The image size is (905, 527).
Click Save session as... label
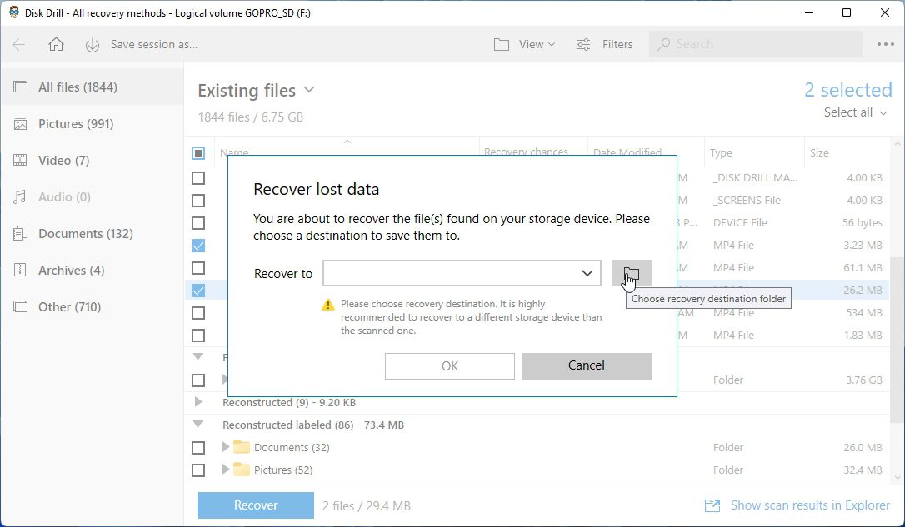[x=154, y=44]
